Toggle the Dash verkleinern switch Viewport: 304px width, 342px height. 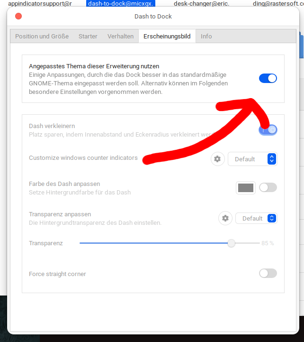click(268, 130)
